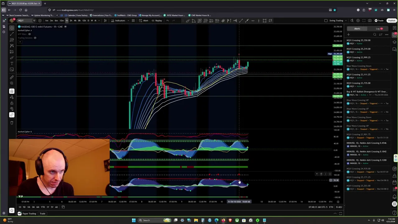
Task: Add symbol to compare using plus icon
Action: [40, 21]
